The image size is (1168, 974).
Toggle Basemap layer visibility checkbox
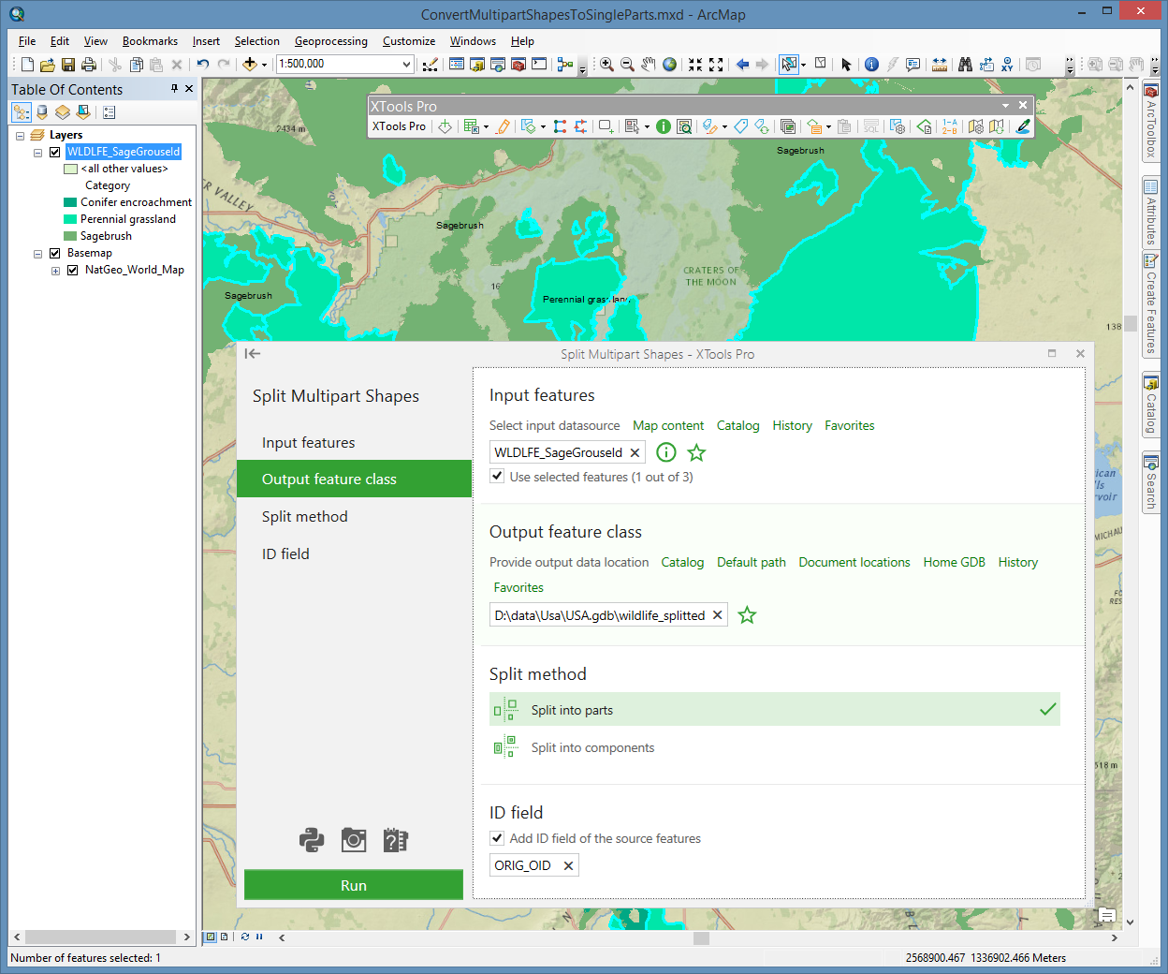[54, 253]
